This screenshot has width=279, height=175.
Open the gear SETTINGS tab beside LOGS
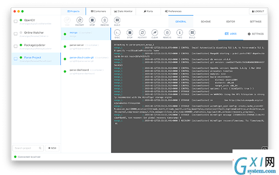[255, 34]
